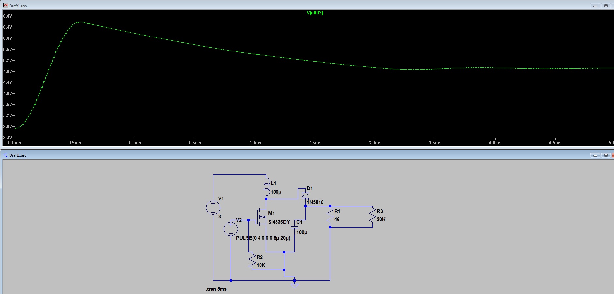Click the V2 reference label
This screenshot has width=614, height=294.
coord(239,220)
